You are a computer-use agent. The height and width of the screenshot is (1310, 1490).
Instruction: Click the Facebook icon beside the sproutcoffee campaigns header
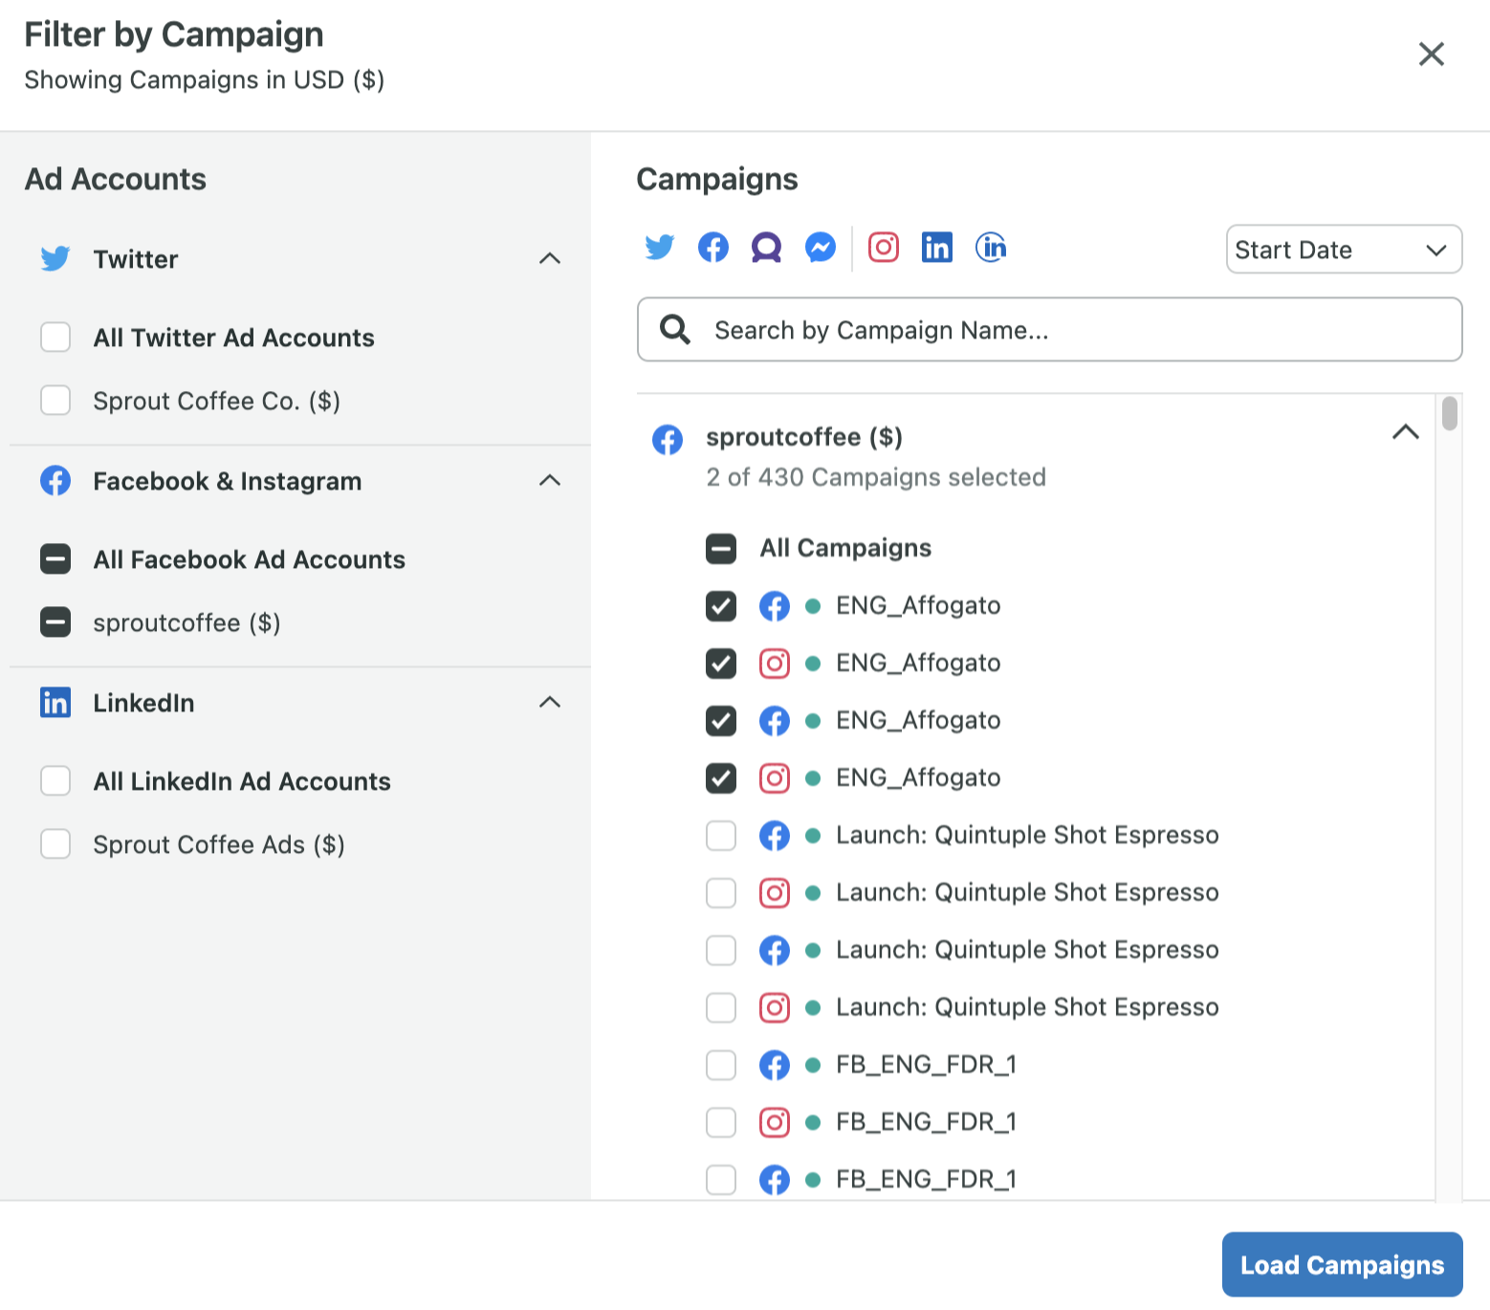click(x=668, y=440)
